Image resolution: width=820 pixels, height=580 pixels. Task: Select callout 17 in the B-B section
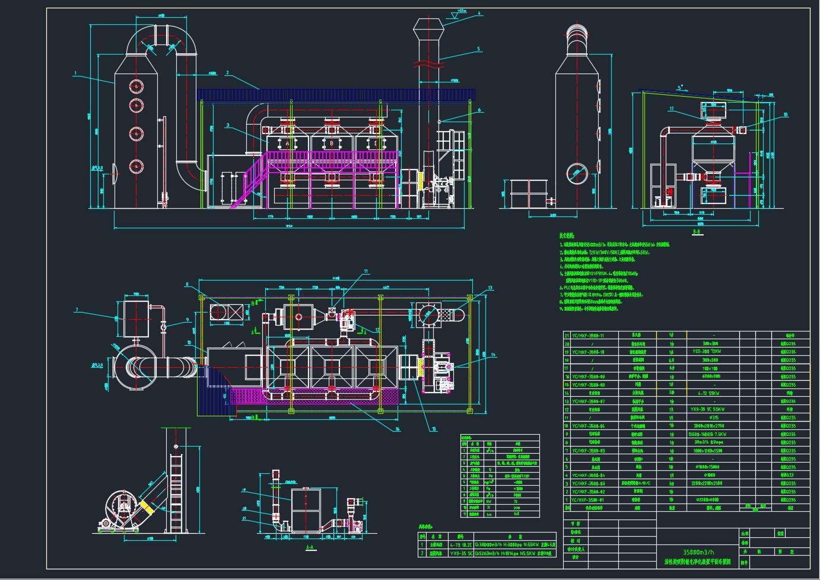coord(671,109)
